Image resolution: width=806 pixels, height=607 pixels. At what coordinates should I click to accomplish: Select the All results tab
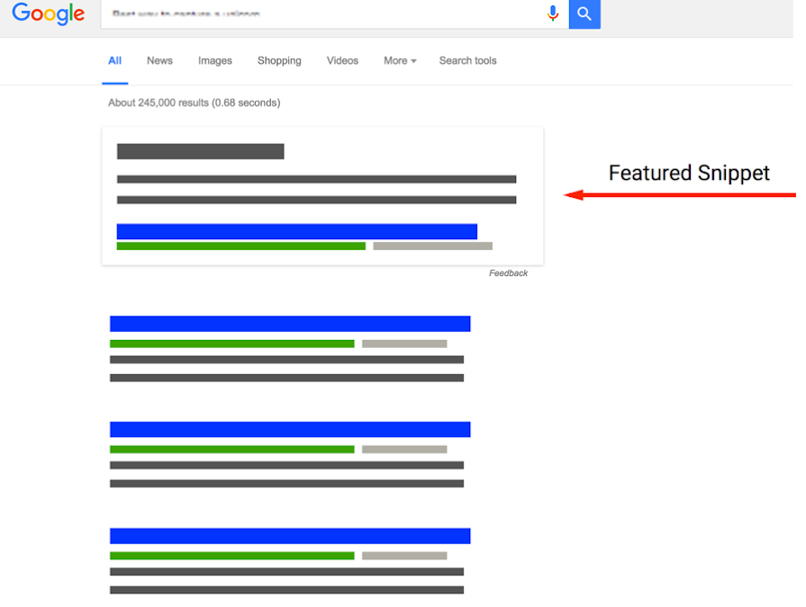(114, 60)
